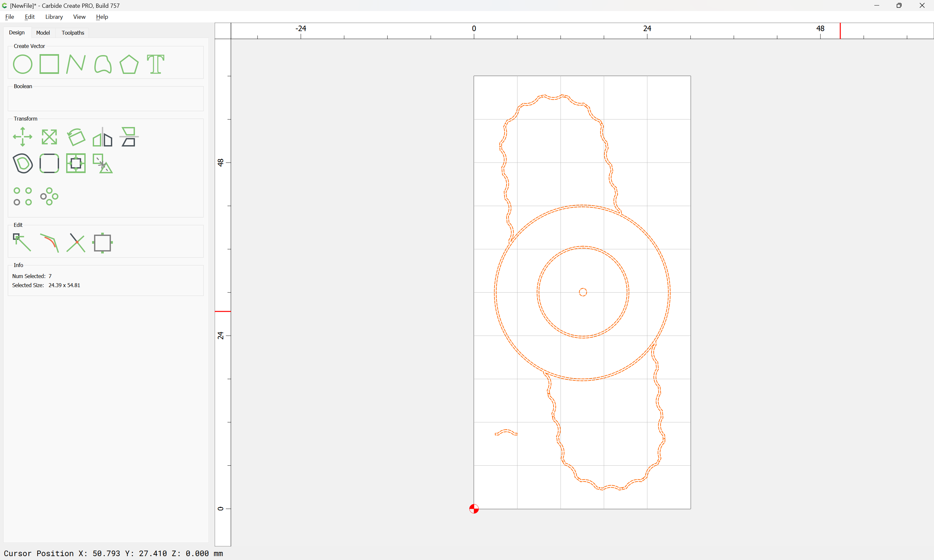Viewport: 934px width, 560px height.
Task: Click the lower wavy band outline
Action: click(x=610, y=487)
